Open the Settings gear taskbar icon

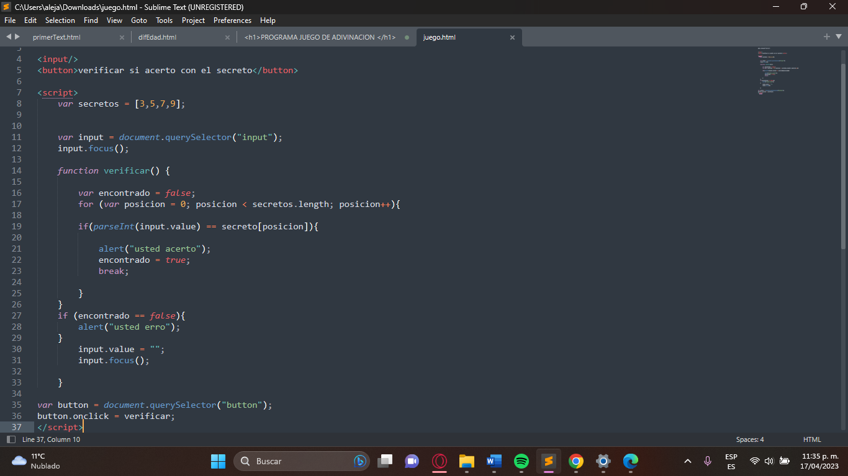click(x=603, y=461)
